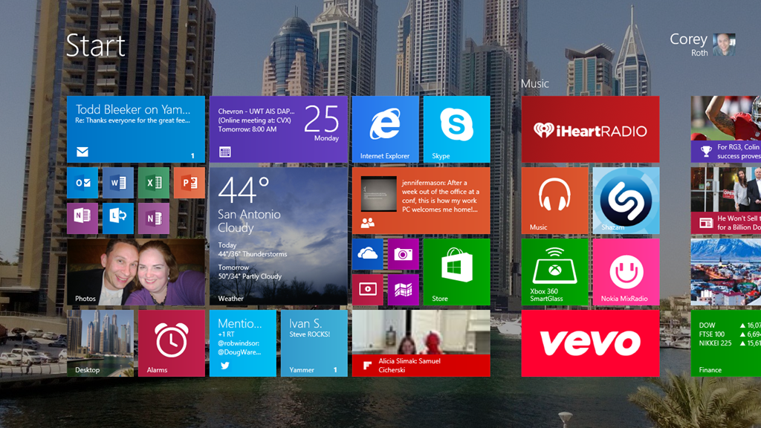Open Internet Explorer
Screen dimensions: 761x428
click(x=386, y=130)
